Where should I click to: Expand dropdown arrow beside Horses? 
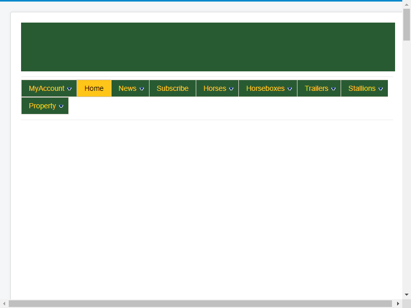(x=231, y=89)
